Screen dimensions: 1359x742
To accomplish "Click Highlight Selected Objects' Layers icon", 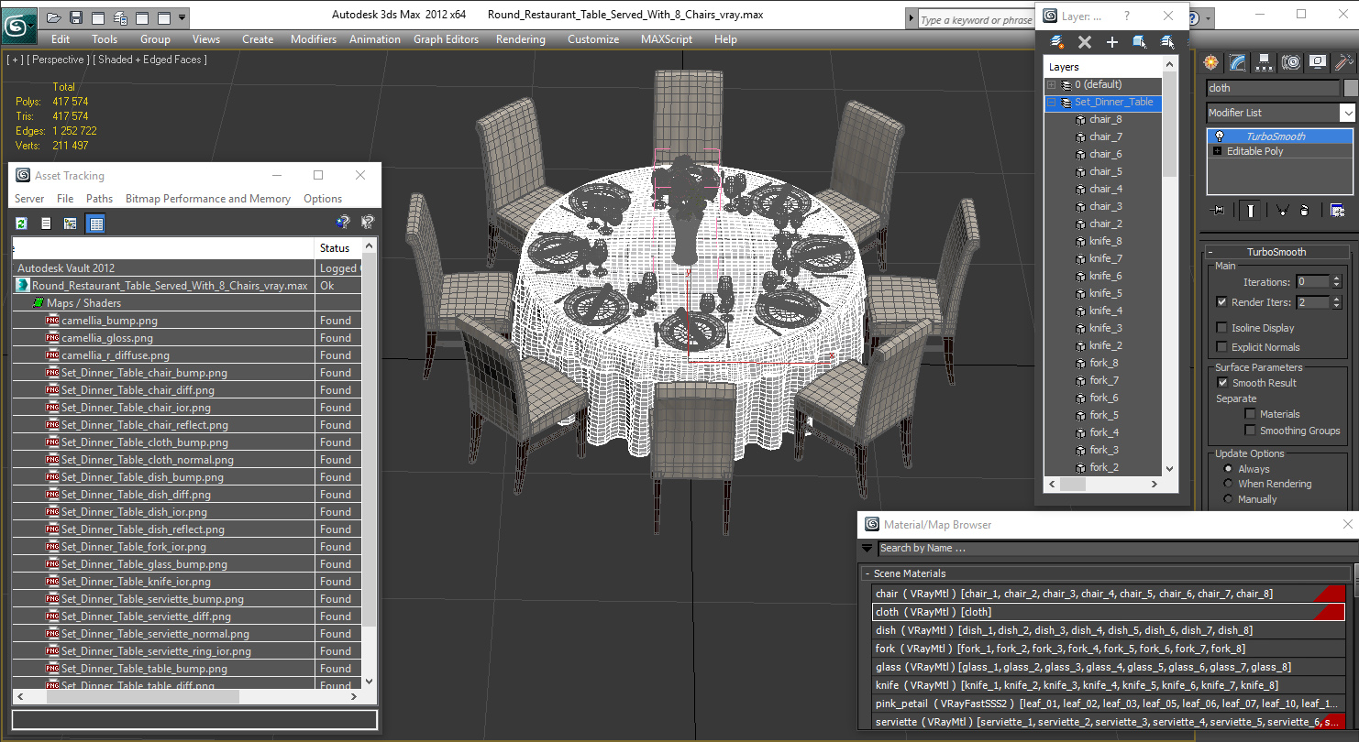I will point(1167,42).
